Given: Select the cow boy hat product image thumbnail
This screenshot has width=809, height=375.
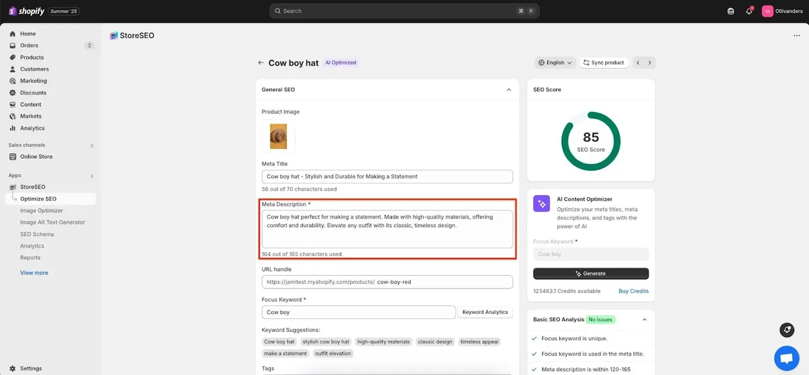Looking at the screenshot, I should pos(279,137).
